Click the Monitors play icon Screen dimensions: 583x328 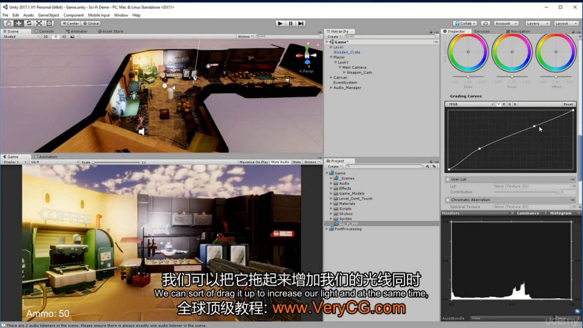tap(512, 213)
